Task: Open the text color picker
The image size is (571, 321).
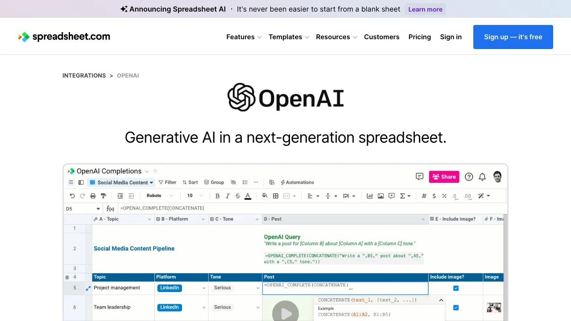Action: click(x=248, y=196)
